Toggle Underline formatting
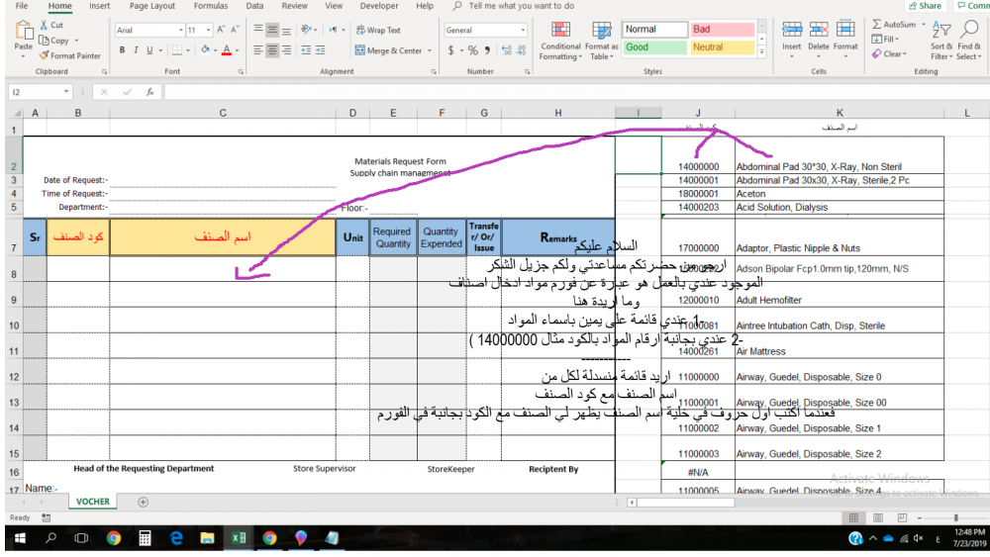This screenshot has width=990, height=557. coord(149,49)
